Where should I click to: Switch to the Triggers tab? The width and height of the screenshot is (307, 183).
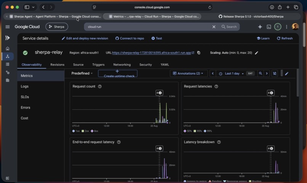pos(98,65)
